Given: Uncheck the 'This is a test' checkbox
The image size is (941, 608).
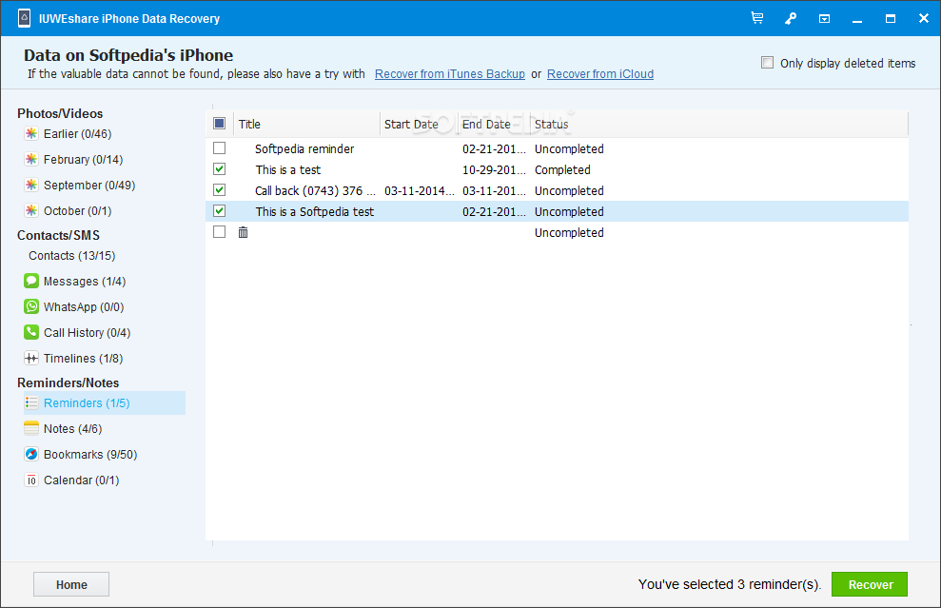Looking at the screenshot, I should coord(219,169).
